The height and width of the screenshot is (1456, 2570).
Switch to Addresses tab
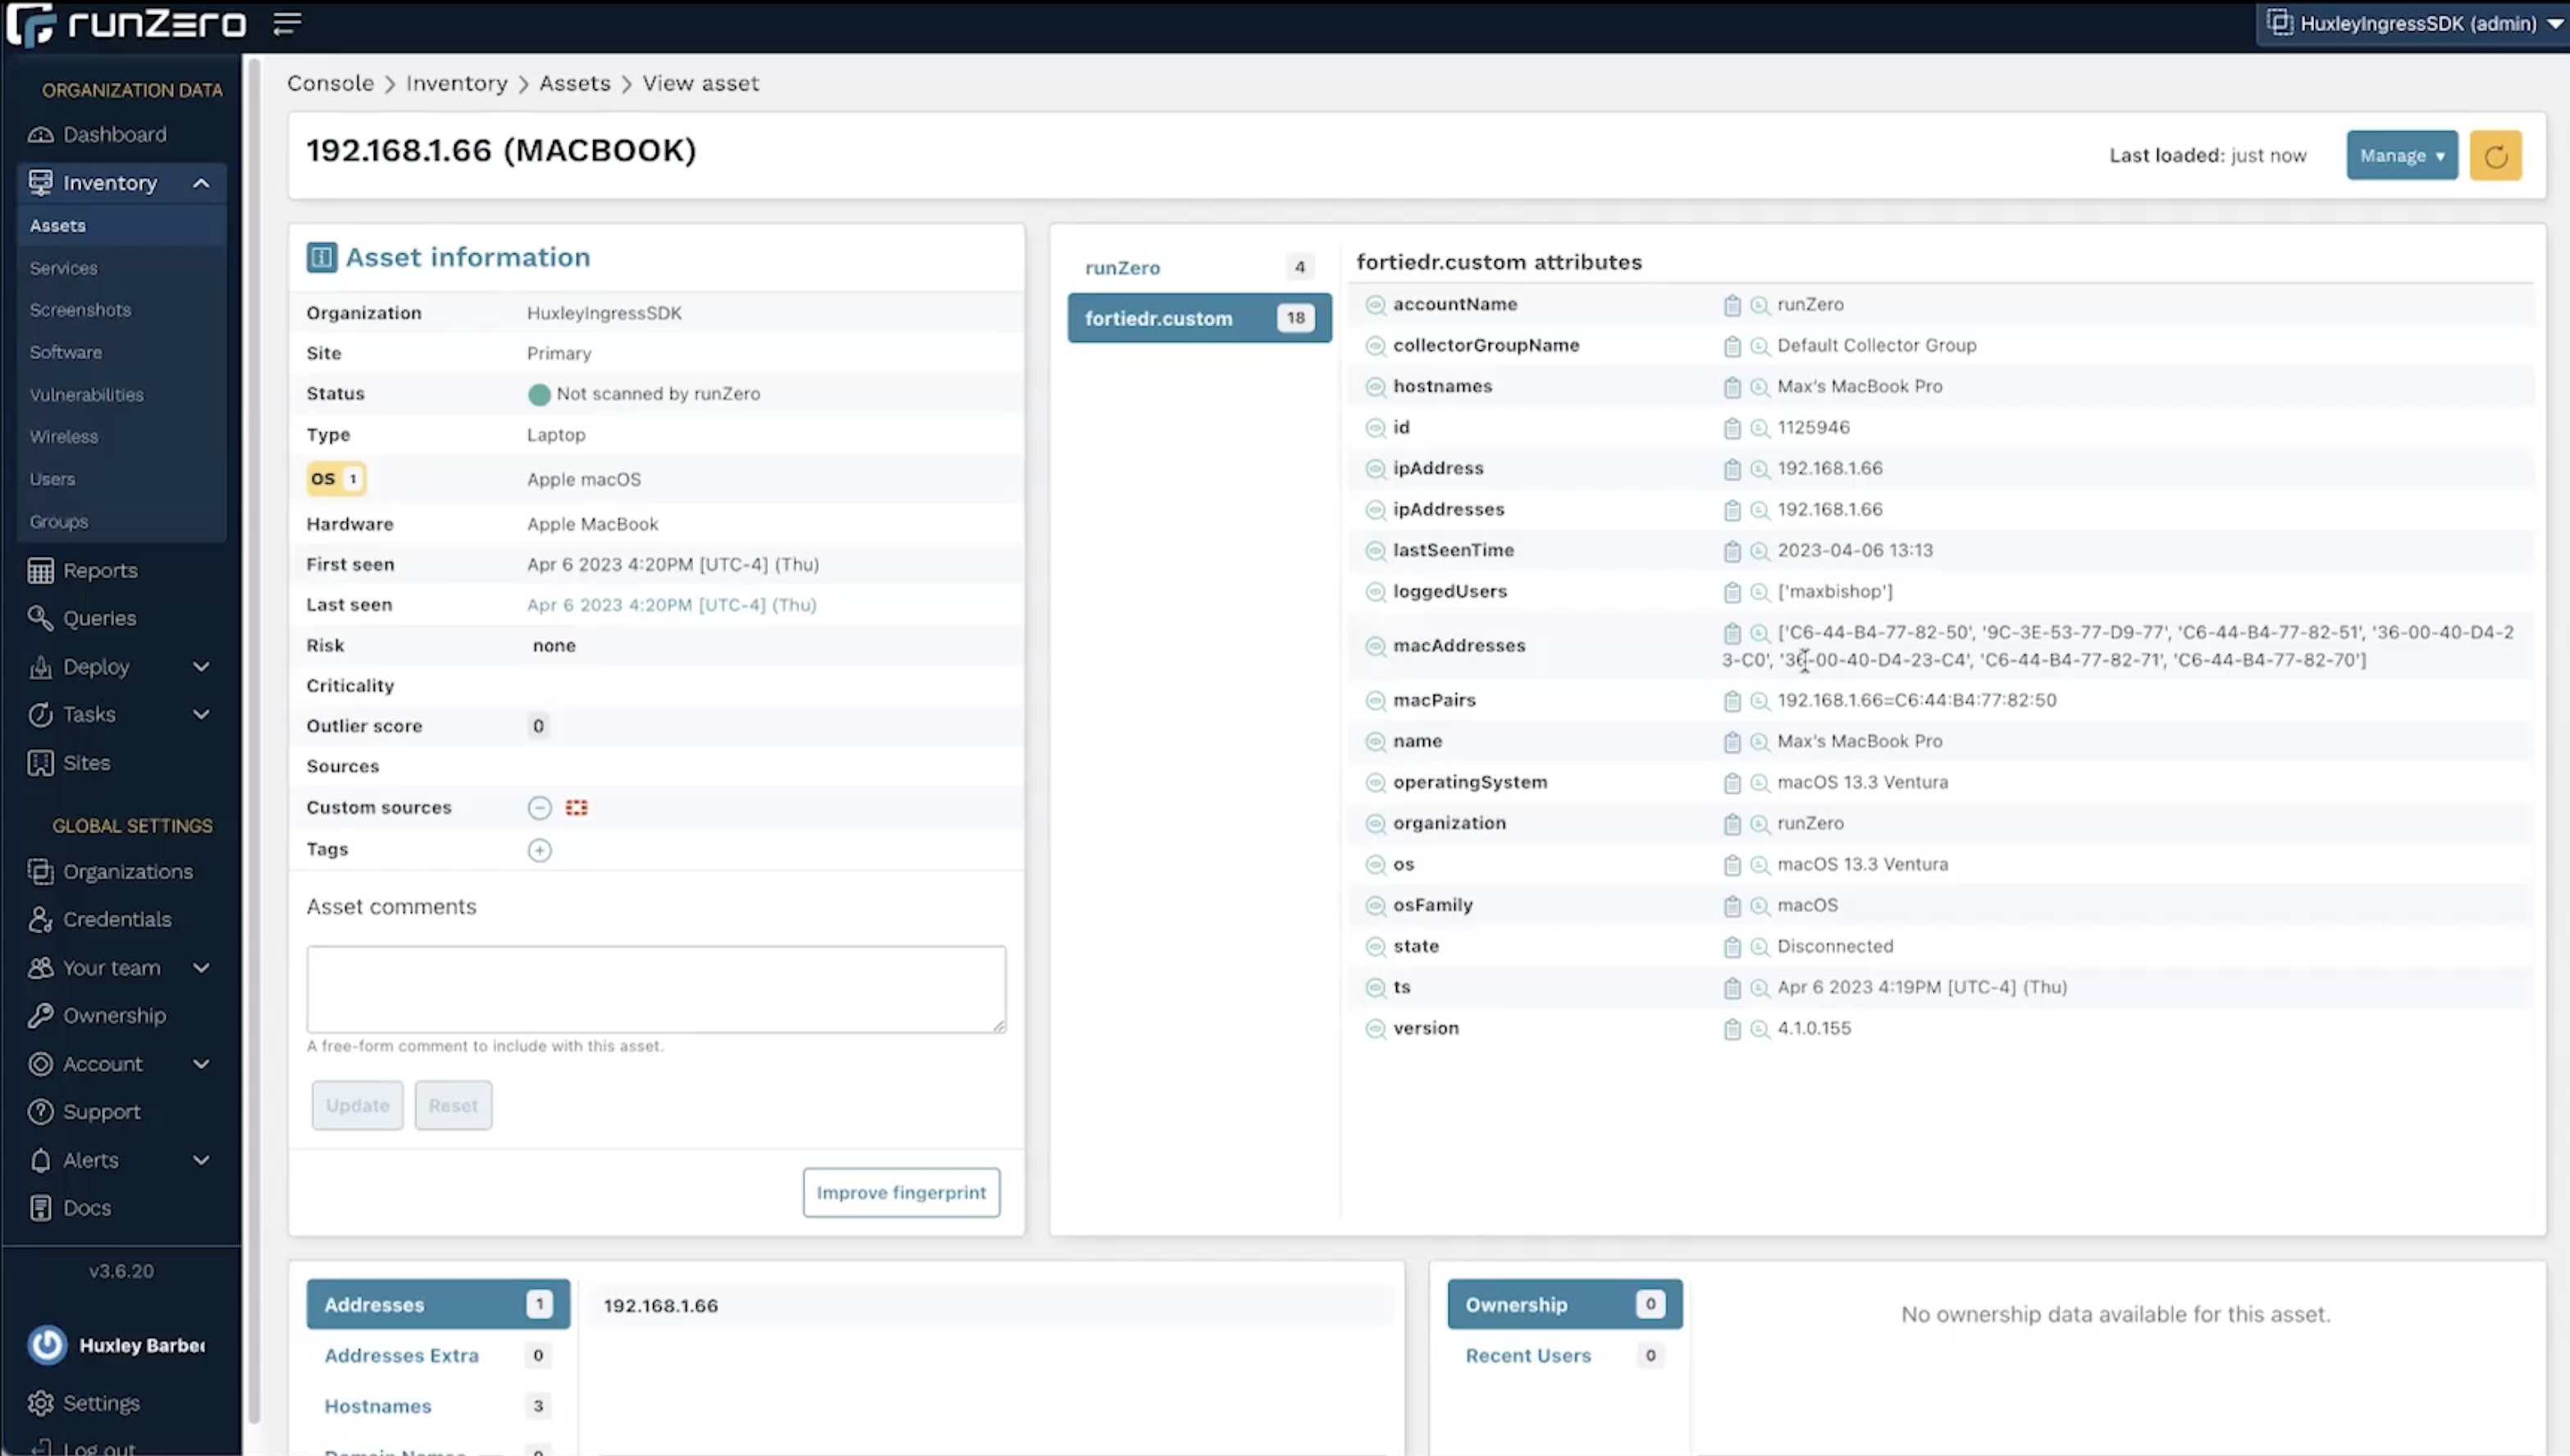pyautogui.click(x=438, y=1304)
